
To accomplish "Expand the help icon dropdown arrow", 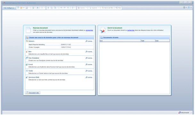I will [x=191, y=7].
